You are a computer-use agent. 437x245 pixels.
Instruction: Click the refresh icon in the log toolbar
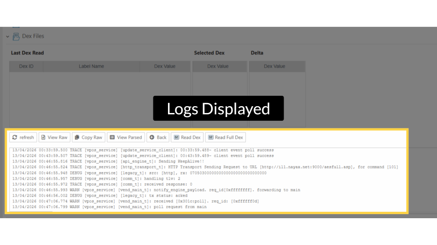(x=15, y=137)
